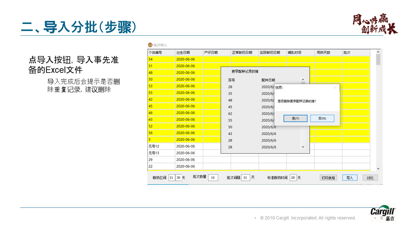Click the 标准断奶时间 input field
Image resolution: width=403 pixels, height=227 pixels.
click(293, 178)
